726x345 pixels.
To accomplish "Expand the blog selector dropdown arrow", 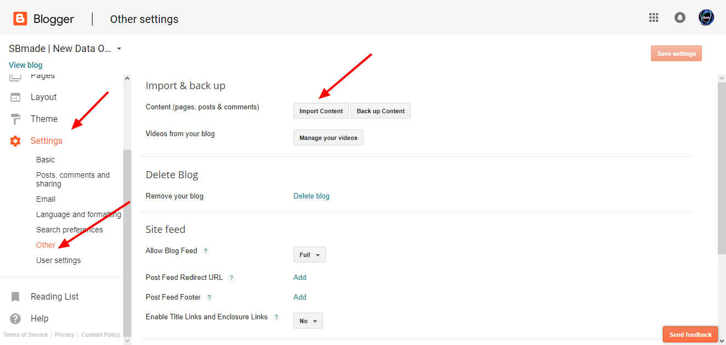I will click(119, 49).
